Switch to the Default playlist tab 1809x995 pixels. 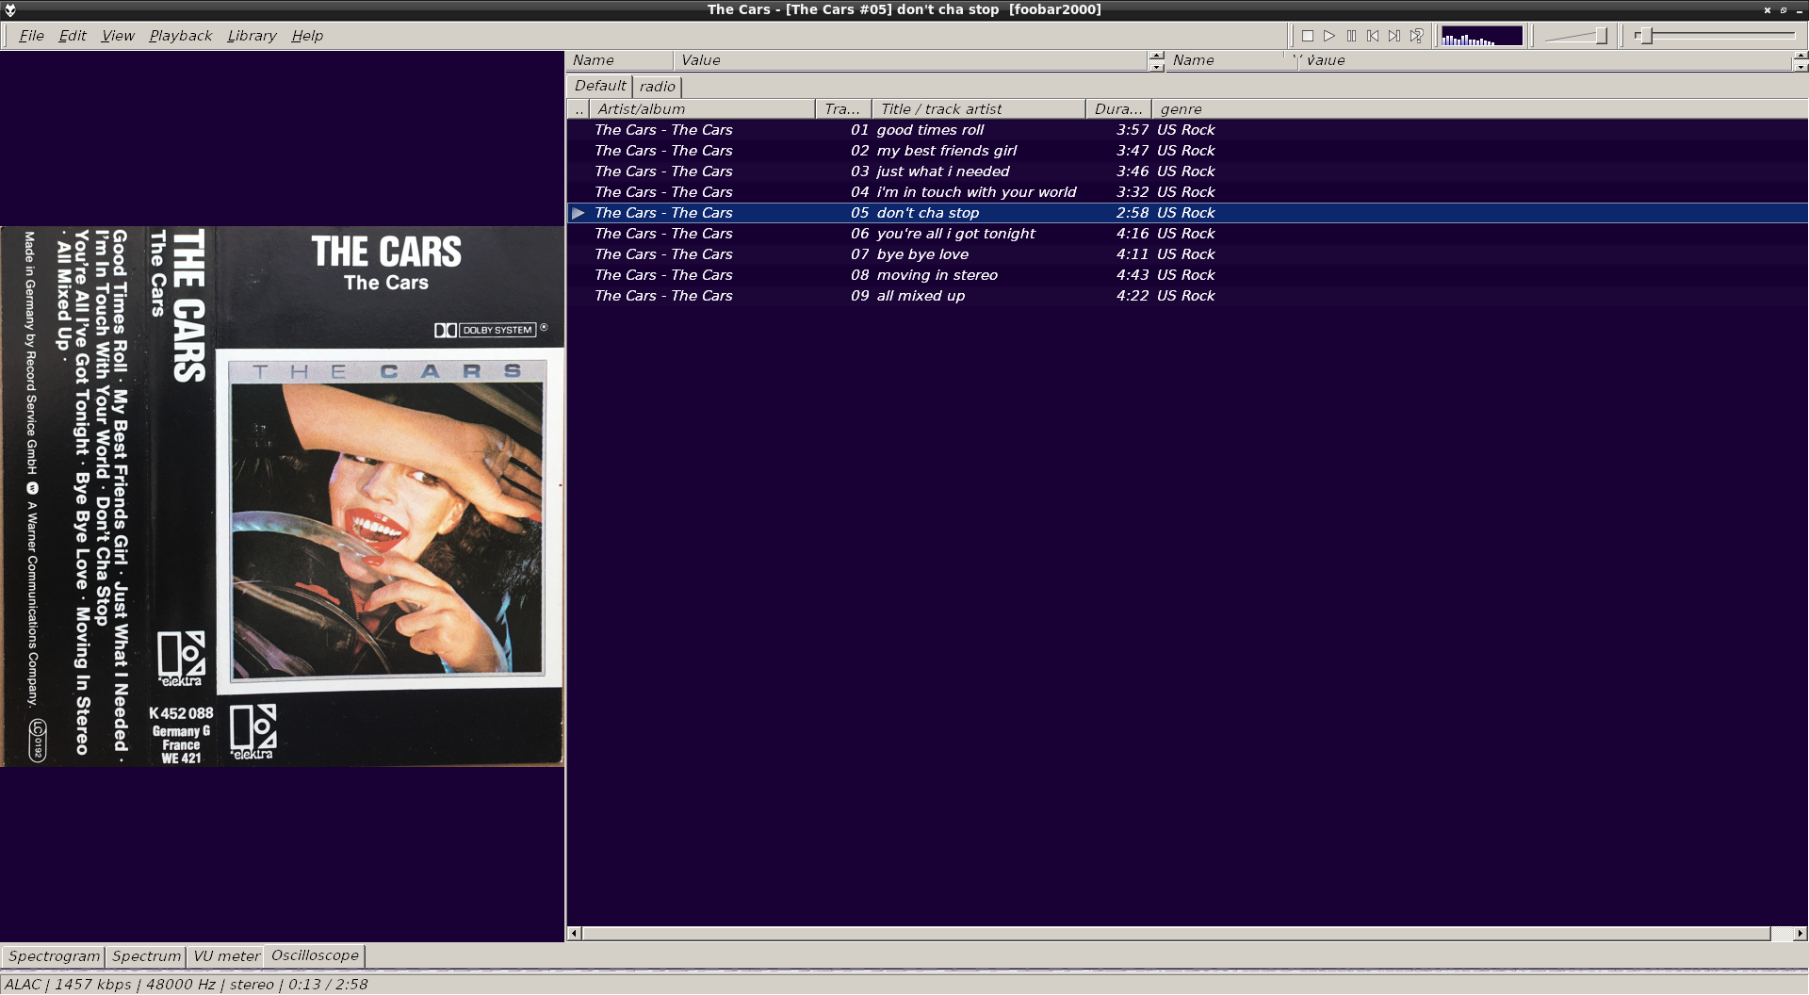pos(600,86)
